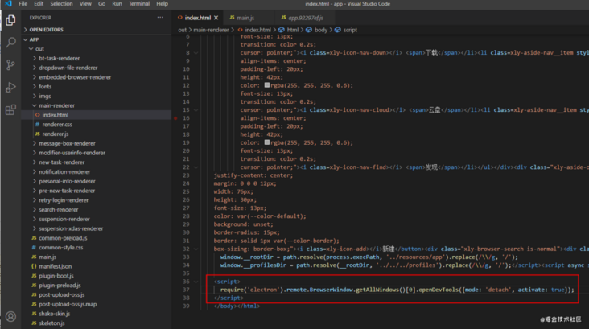Toggle the breakpoint on line 16
Screen dimensions: 589x329
(175, 118)
